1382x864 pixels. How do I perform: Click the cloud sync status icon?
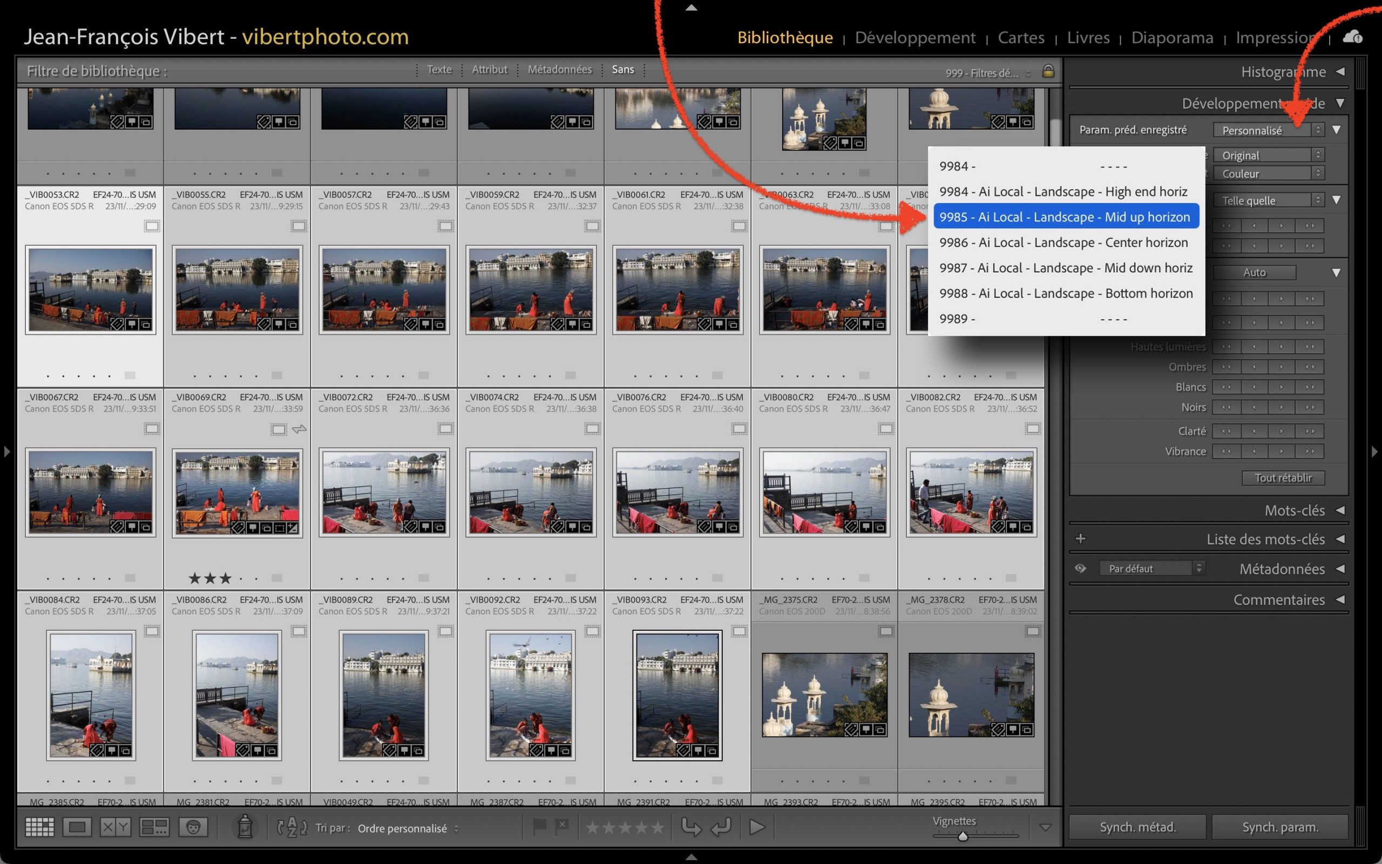coord(1352,38)
